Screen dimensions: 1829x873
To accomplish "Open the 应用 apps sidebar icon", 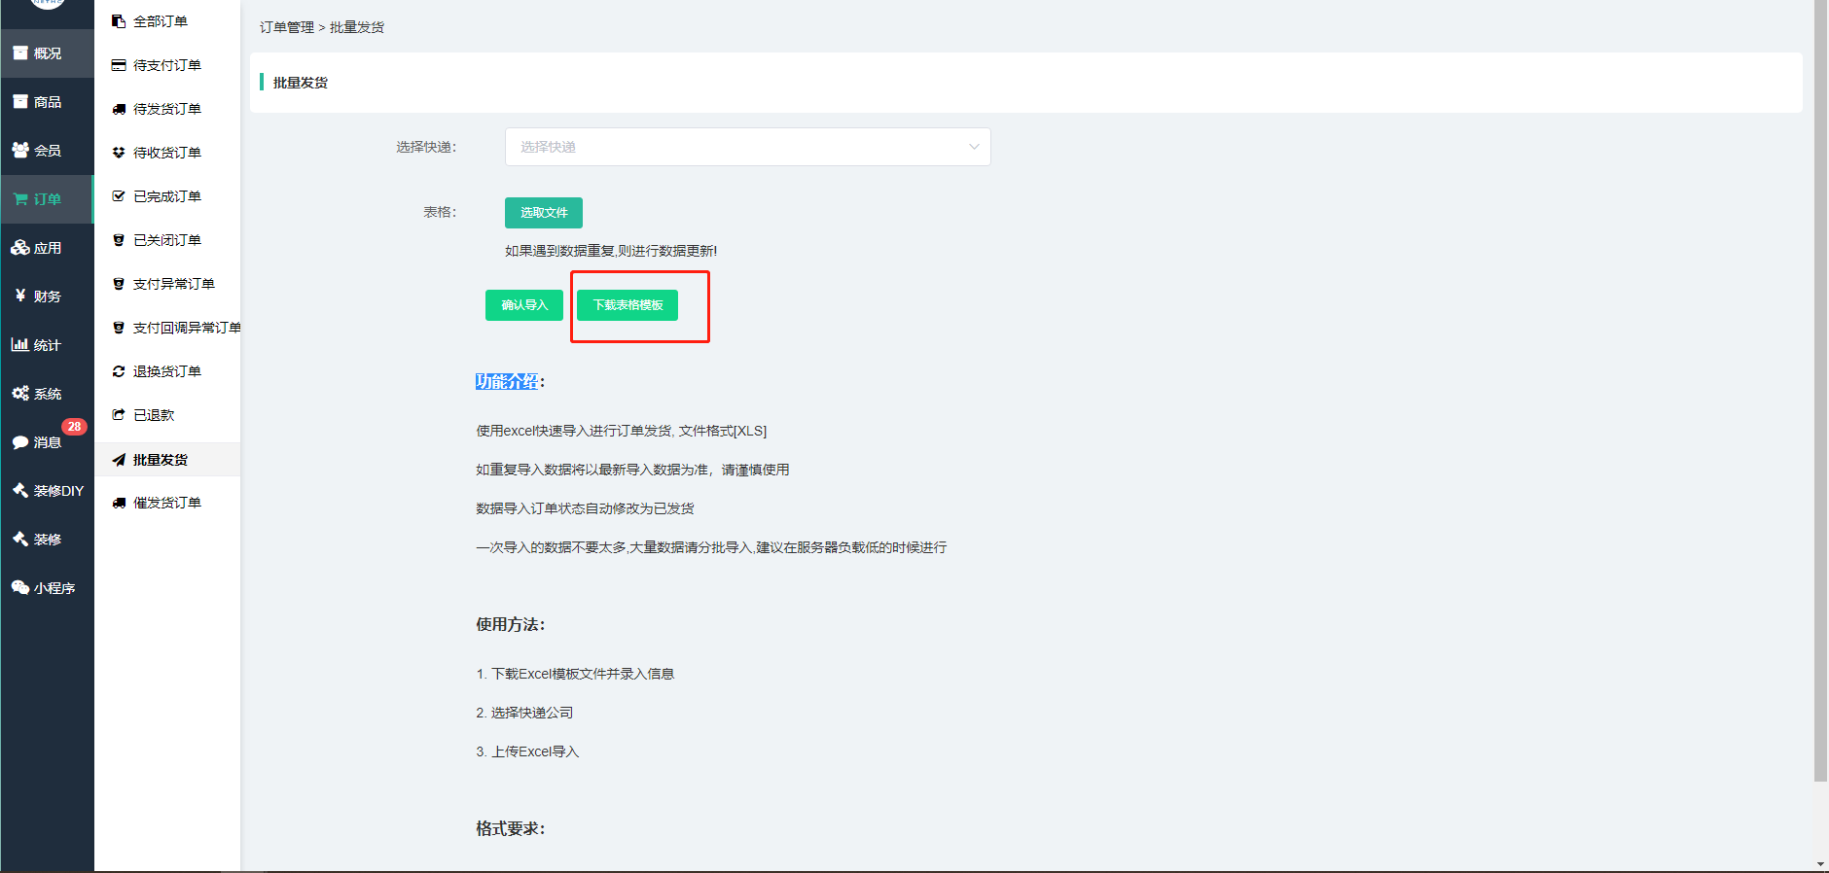I will point(20,248).
